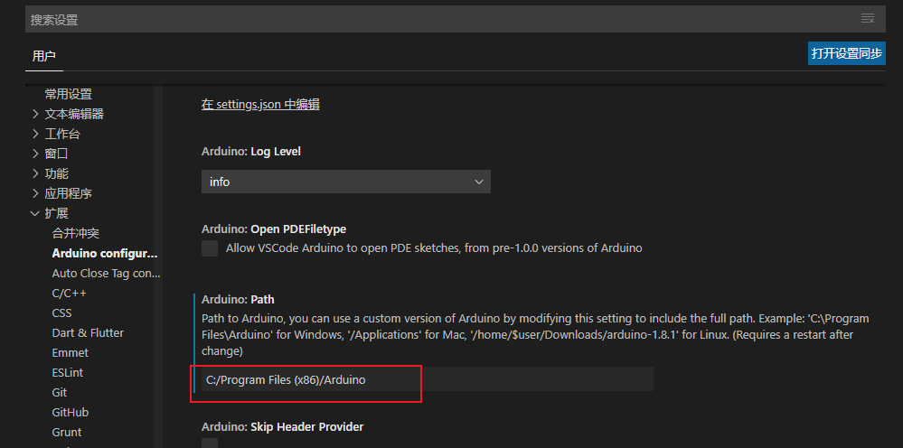Click the Arduino Path input field

425,380
